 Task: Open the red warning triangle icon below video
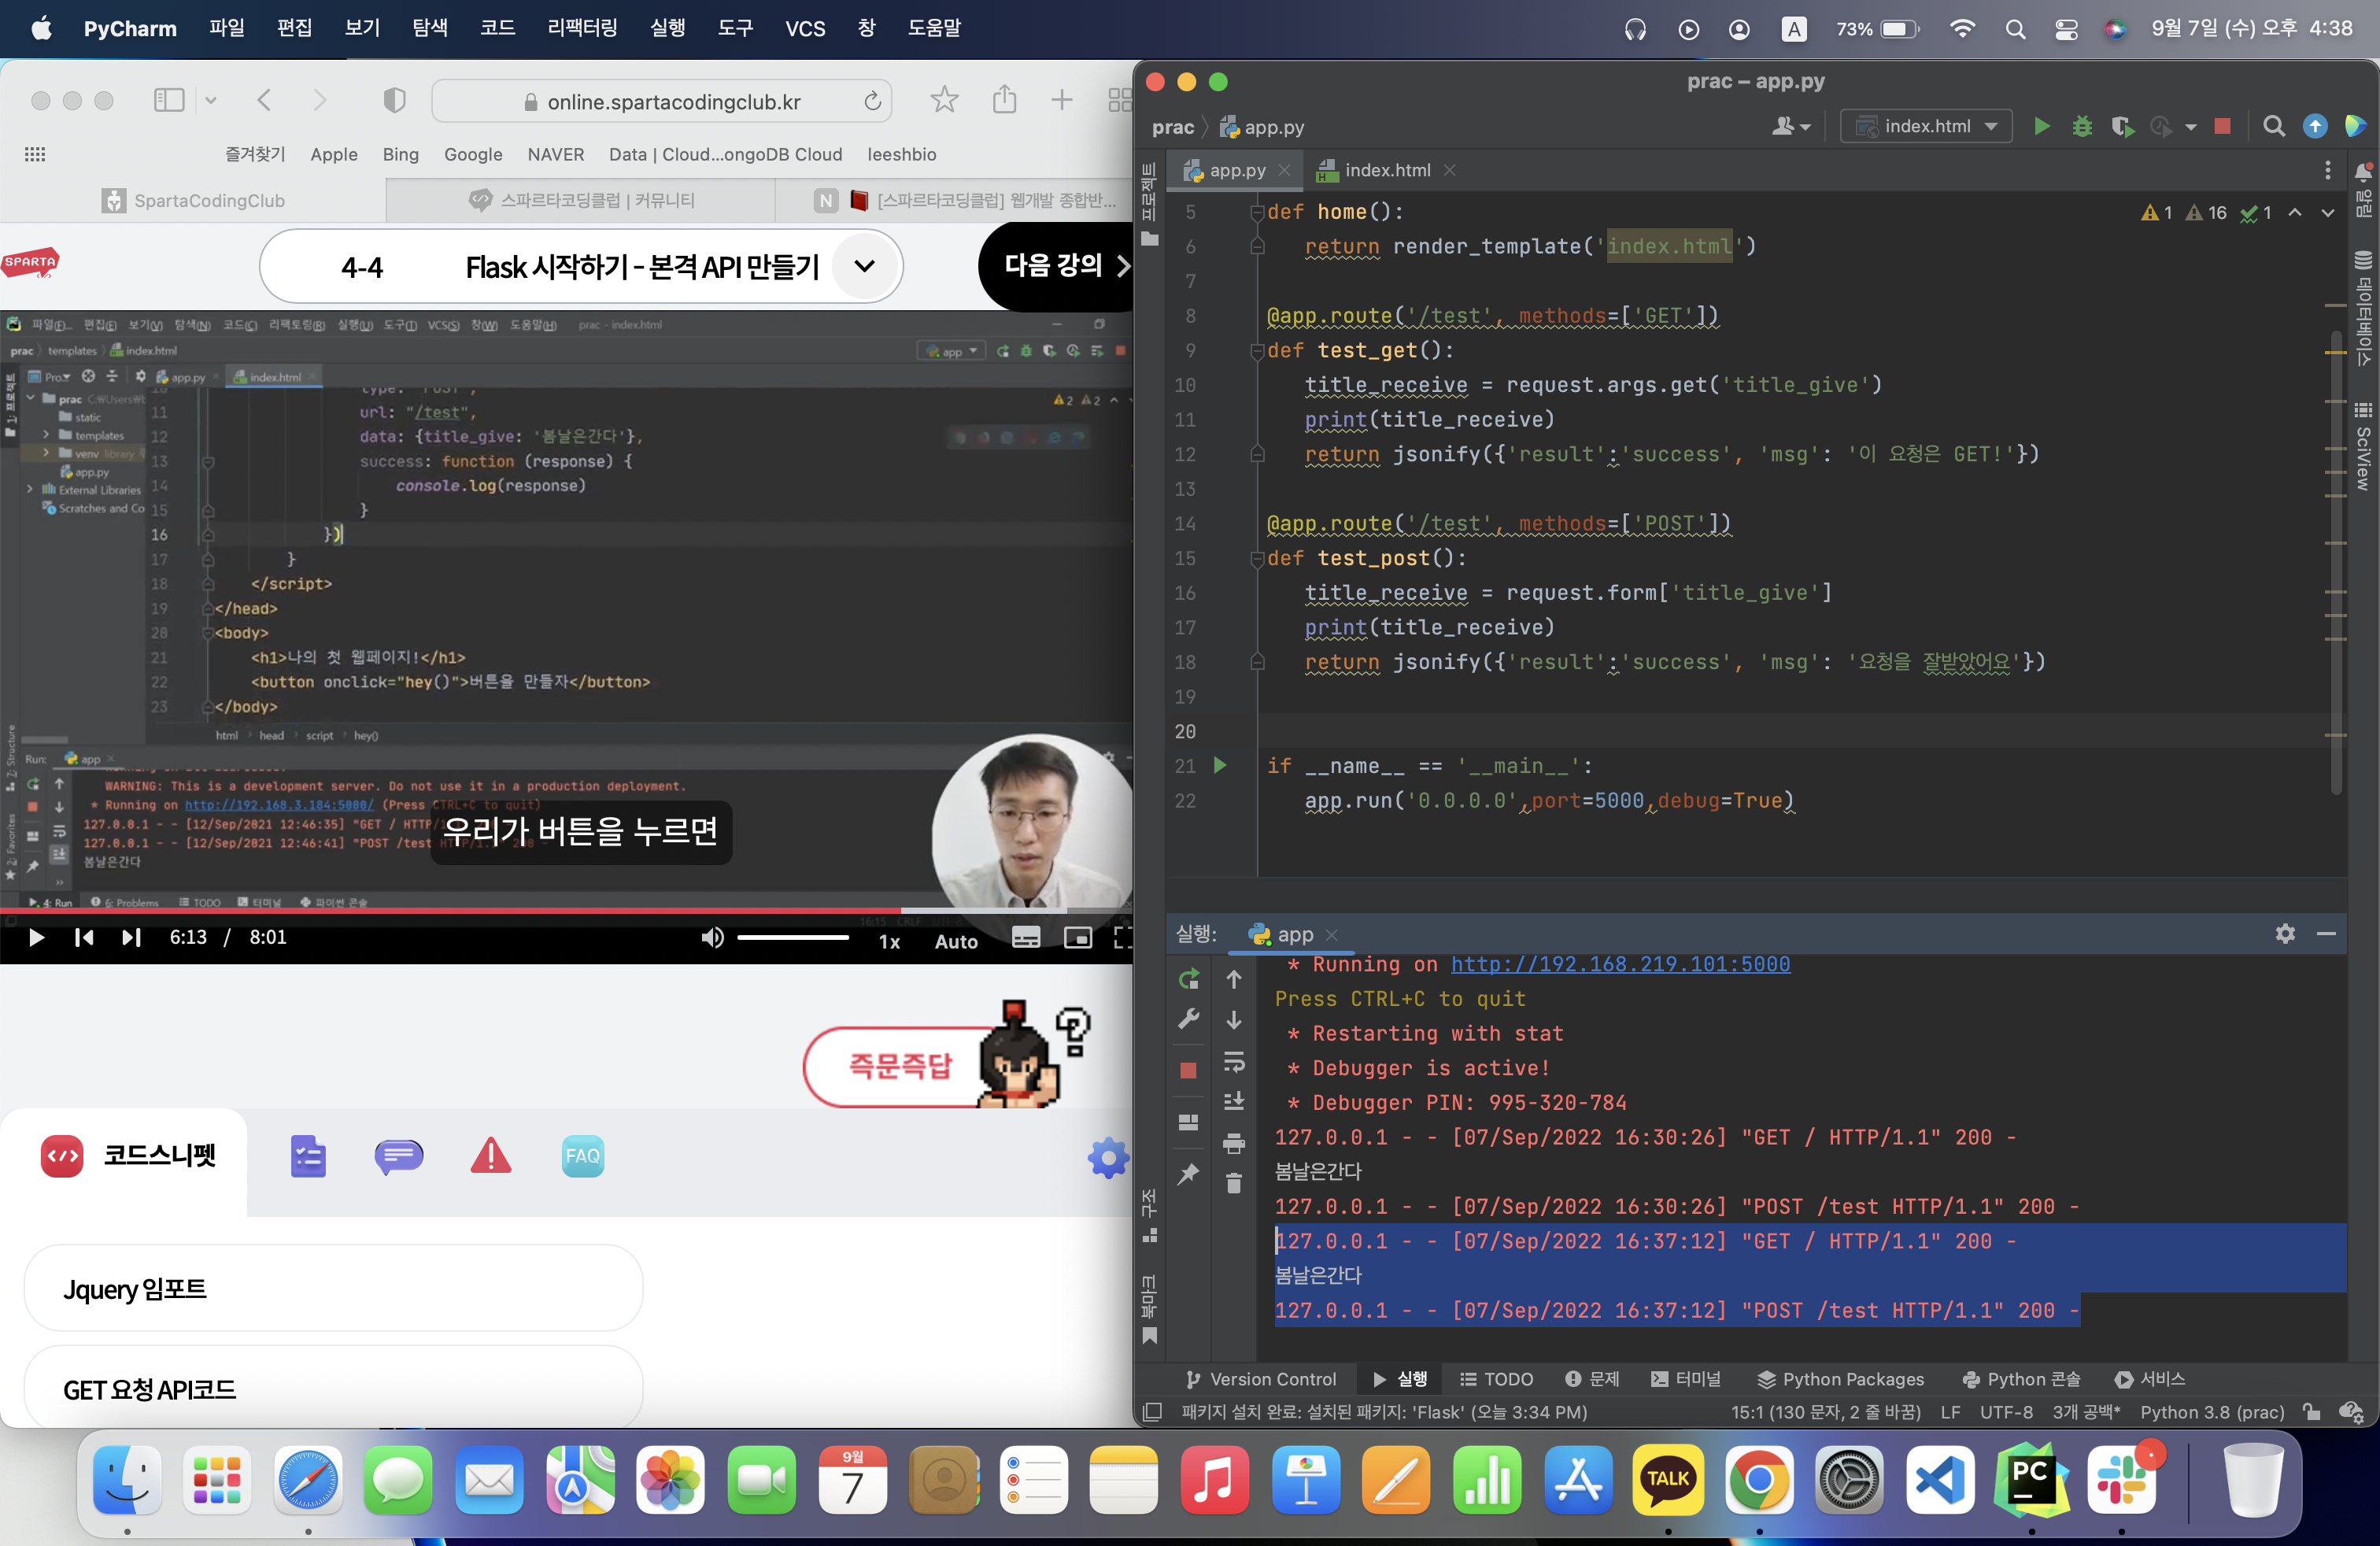[490, 1156]
